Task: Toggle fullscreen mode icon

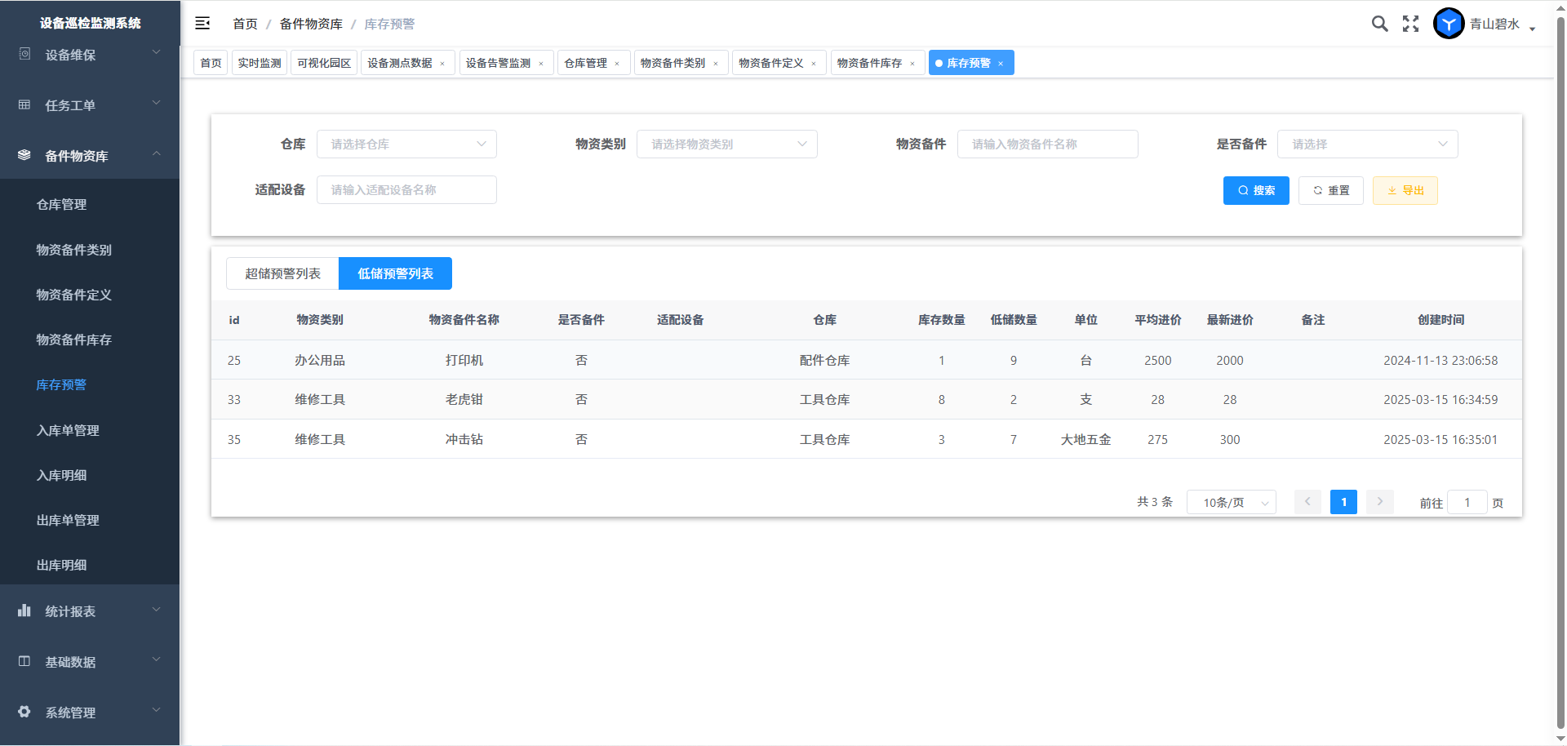Action: click(1410, 24)
